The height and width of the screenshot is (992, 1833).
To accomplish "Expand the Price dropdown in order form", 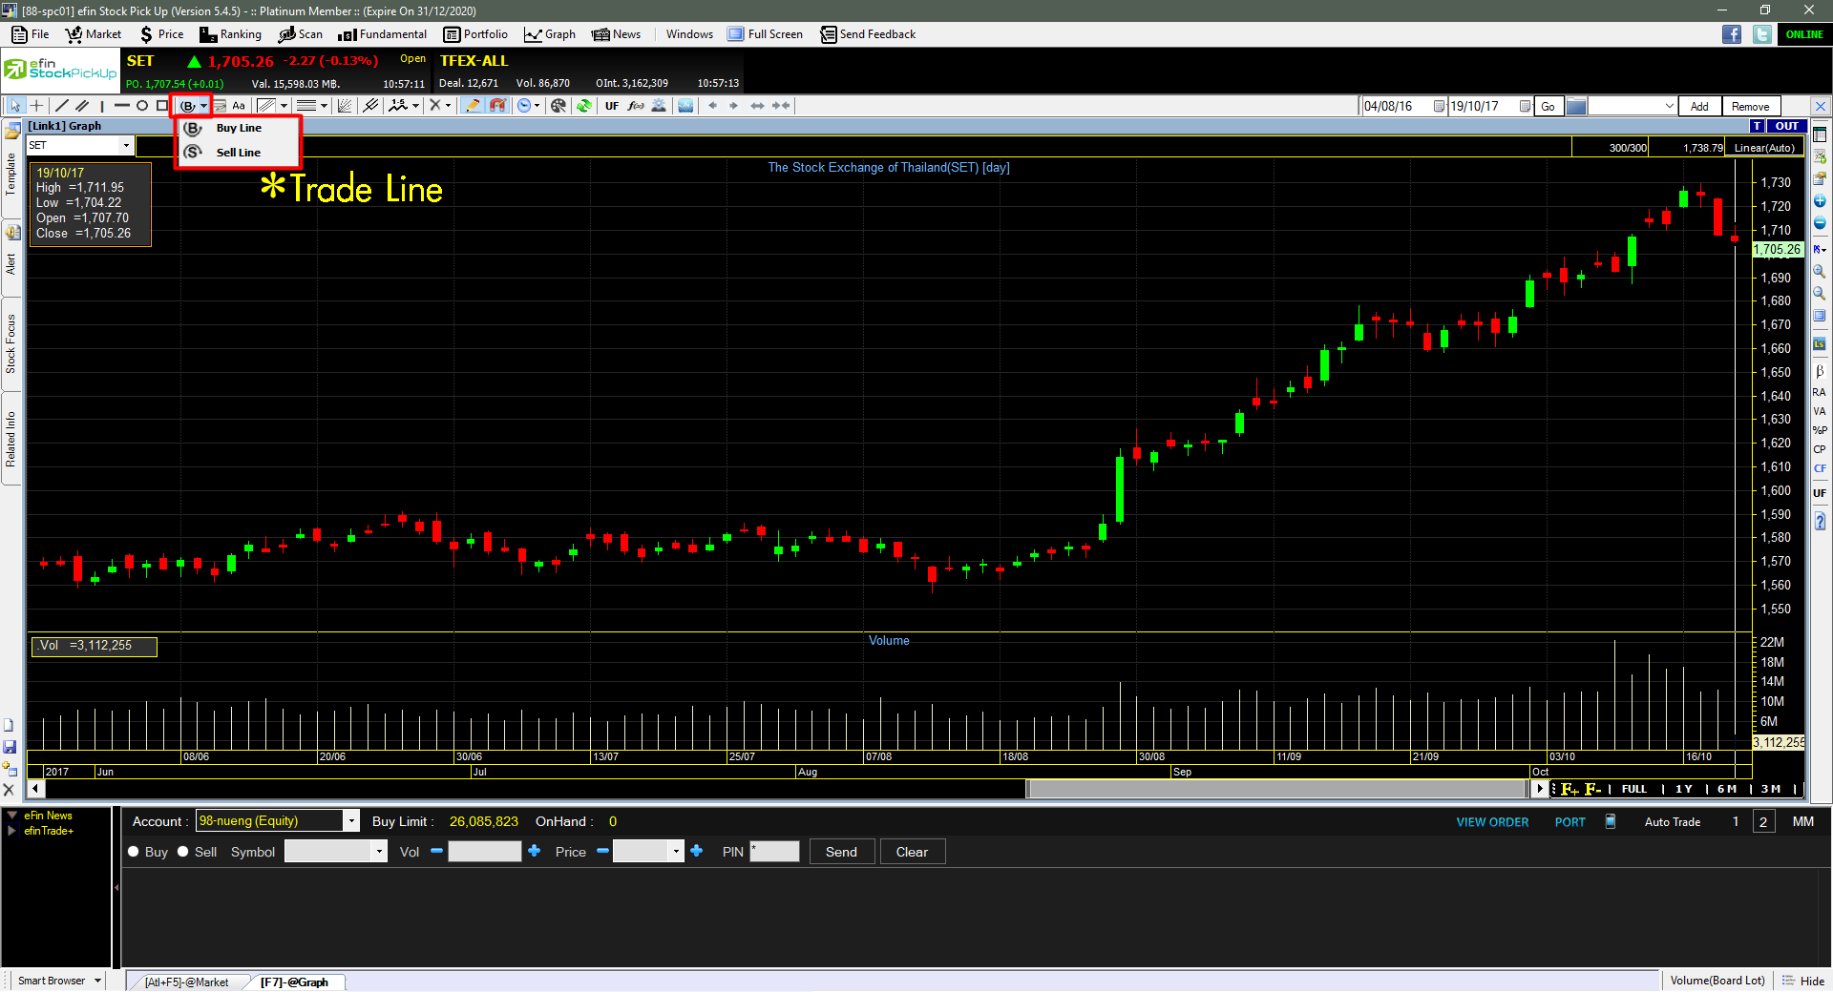I will click(x=677, y=852).
